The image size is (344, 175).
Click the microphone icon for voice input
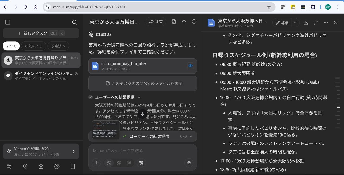[189, 163]
